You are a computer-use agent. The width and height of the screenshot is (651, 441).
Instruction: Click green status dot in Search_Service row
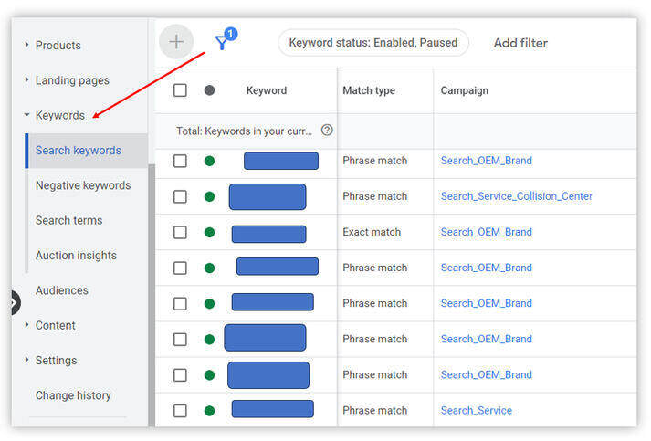210,411
